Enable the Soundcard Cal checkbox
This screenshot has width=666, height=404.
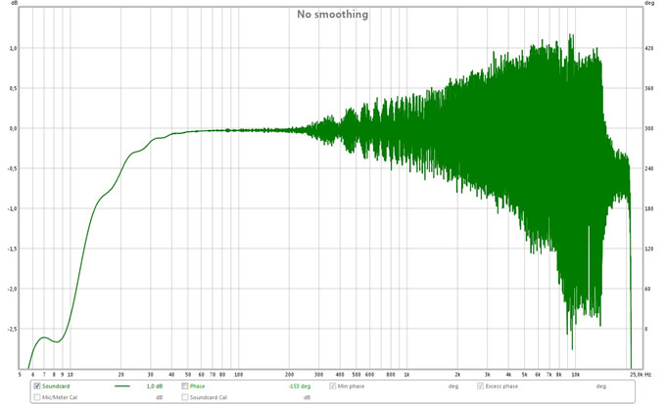coord(185,397)
